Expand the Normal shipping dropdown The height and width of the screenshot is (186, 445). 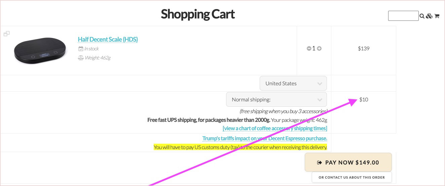pos(276,99)
